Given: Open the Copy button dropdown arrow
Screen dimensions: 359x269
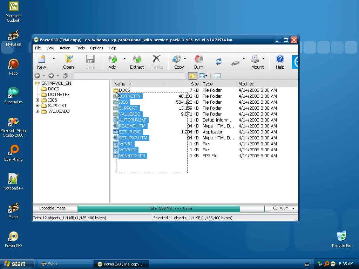Looking at the screenshot, I should click(x=185, y=58).
